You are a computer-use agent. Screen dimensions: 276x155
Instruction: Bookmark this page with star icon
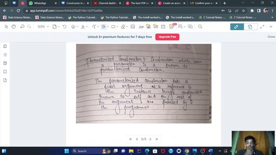tap(243, 11)
